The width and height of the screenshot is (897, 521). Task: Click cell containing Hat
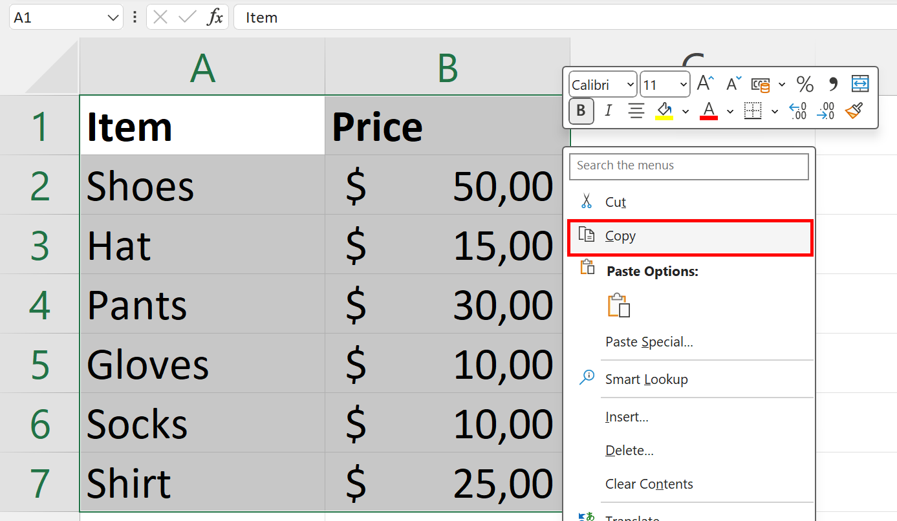pyautogui.click(x=202, y=244)
